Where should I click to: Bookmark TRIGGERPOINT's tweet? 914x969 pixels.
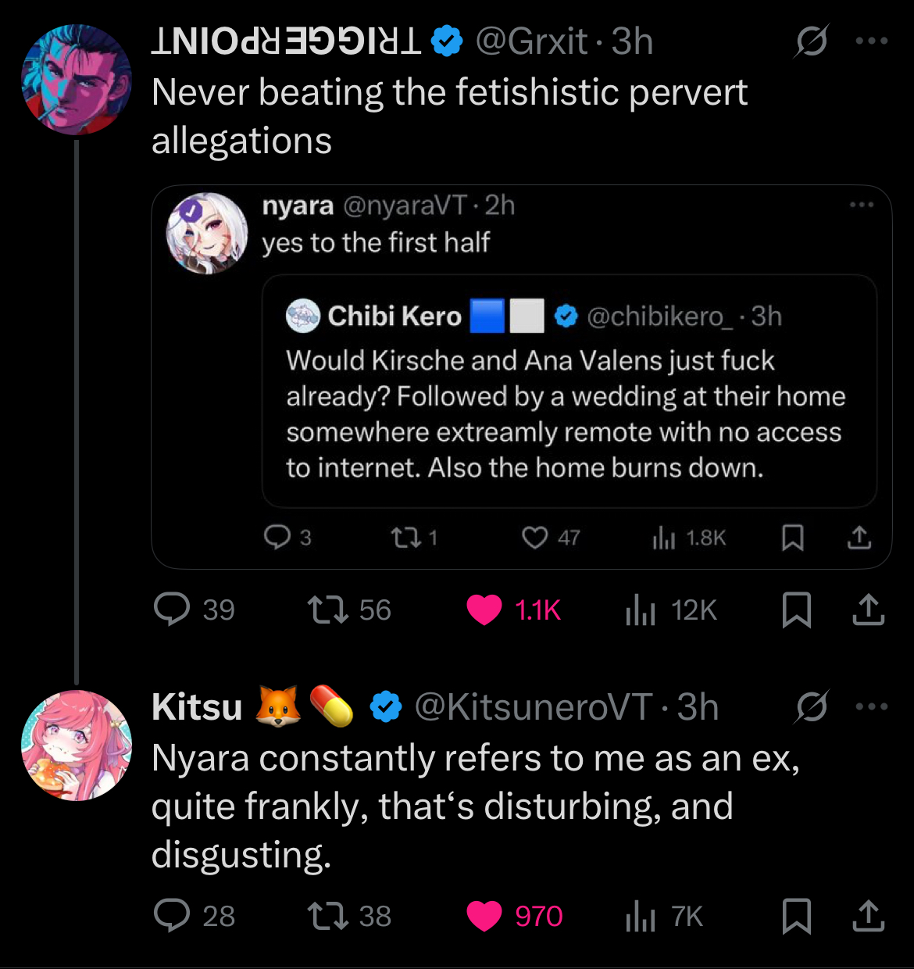796,610
